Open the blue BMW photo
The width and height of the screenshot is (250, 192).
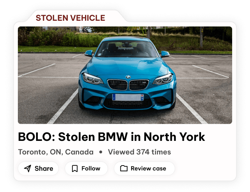point(125,75)
